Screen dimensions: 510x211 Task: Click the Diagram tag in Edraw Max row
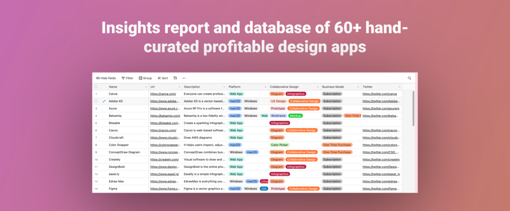(x=277, y=182)
